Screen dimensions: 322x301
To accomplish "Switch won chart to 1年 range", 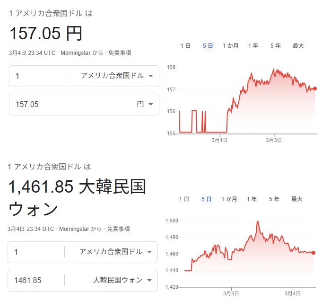I will coord(252,199).
